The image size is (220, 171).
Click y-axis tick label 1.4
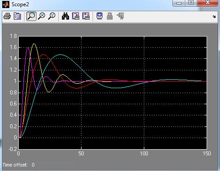(13, 58)
